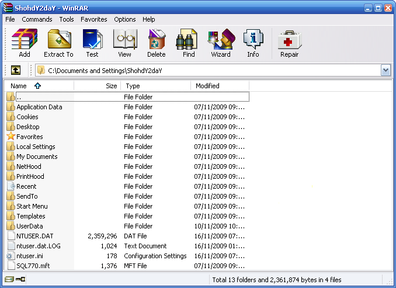The width and height of the screenshot is (396, 288).
Task: Click the 'Configuration Settings' type cell
Action: 155,256
